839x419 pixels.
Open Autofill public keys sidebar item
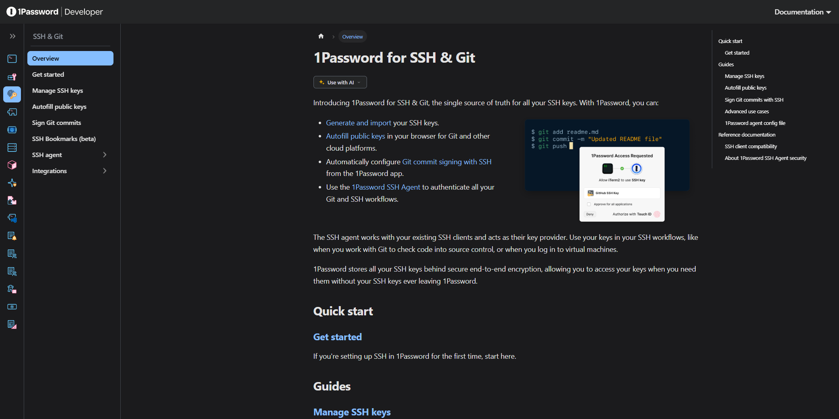pos(70,106)
